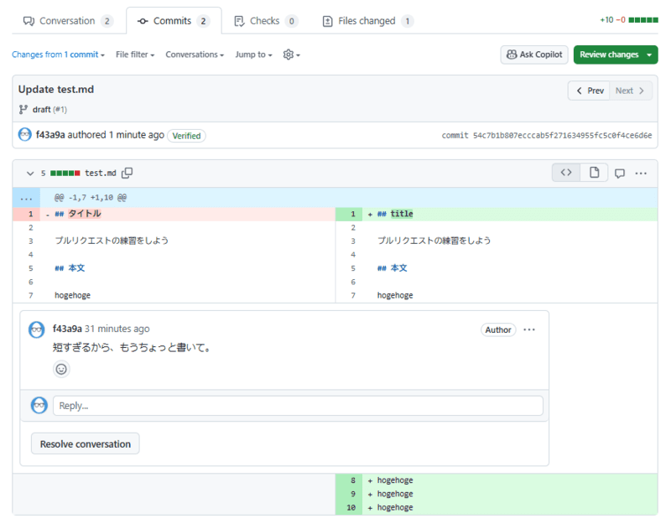Copy test.md file path icon
This screenshot has height=529, width=671.
(127, 173)
